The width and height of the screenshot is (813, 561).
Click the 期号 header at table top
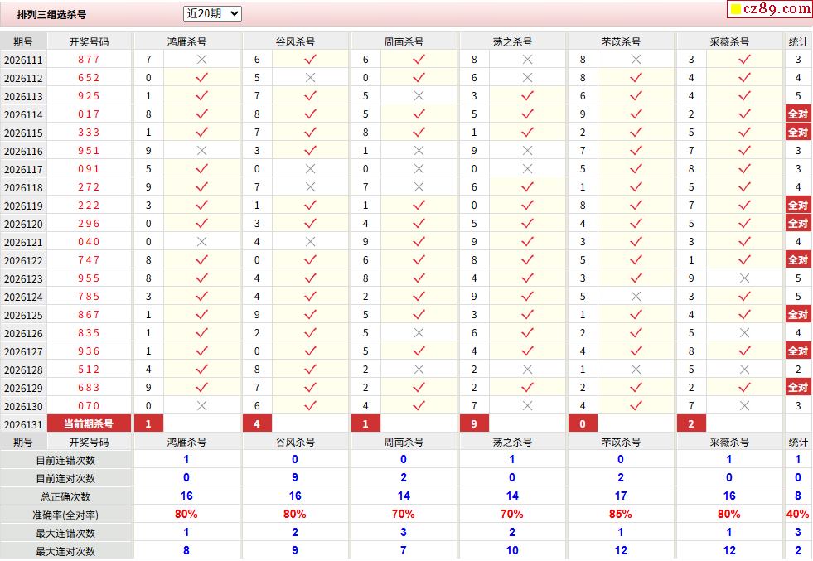coord(23,41)
